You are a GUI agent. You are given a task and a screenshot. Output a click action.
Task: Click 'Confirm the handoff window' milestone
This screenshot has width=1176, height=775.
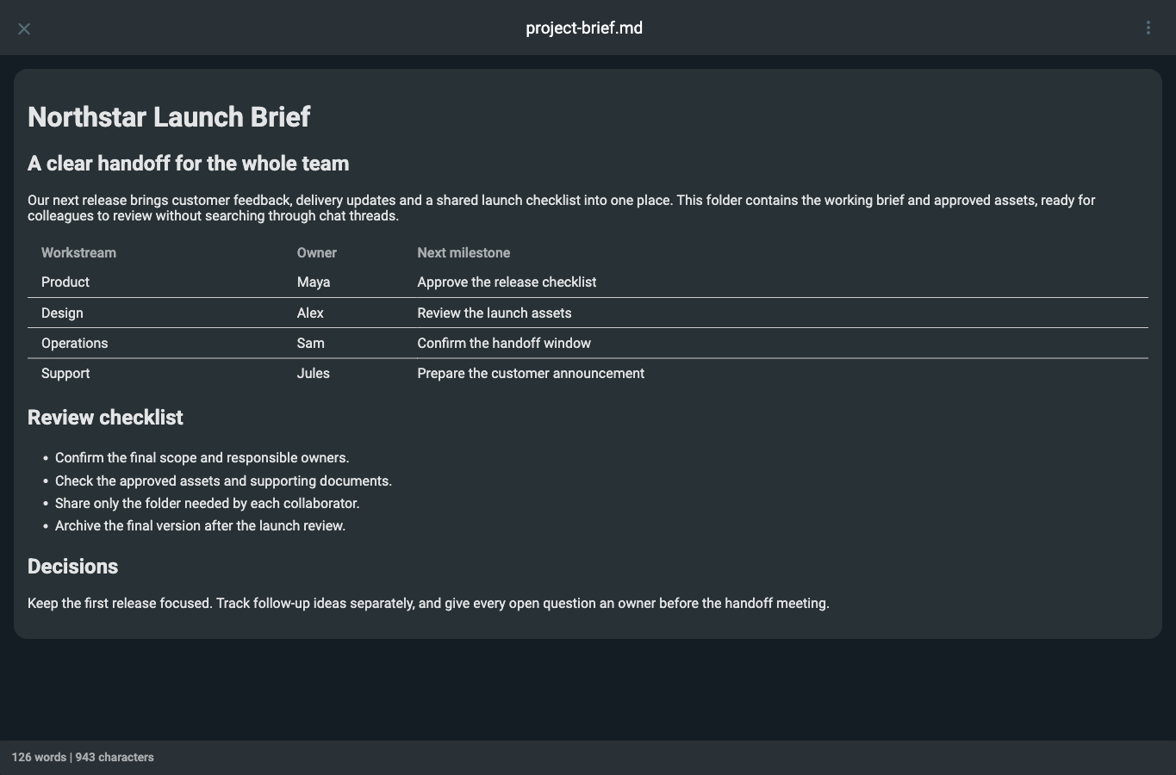(504, 344)
